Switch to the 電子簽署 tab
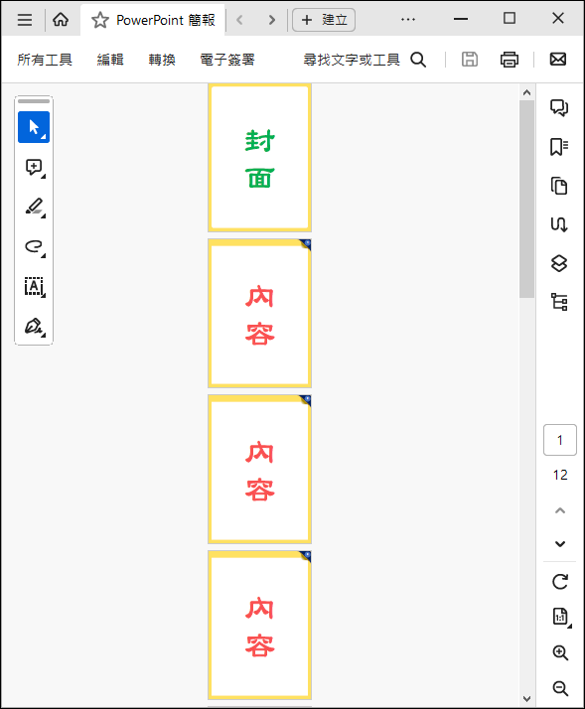The height and width of the screenshot is (709, 585). (227, 60)
